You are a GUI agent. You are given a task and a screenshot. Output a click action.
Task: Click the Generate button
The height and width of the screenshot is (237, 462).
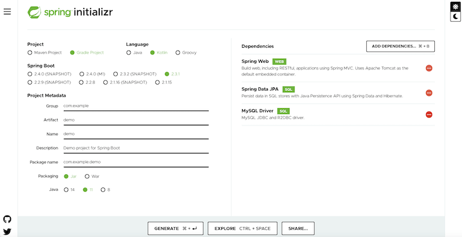pyautogui.click(x=176, y=228)
